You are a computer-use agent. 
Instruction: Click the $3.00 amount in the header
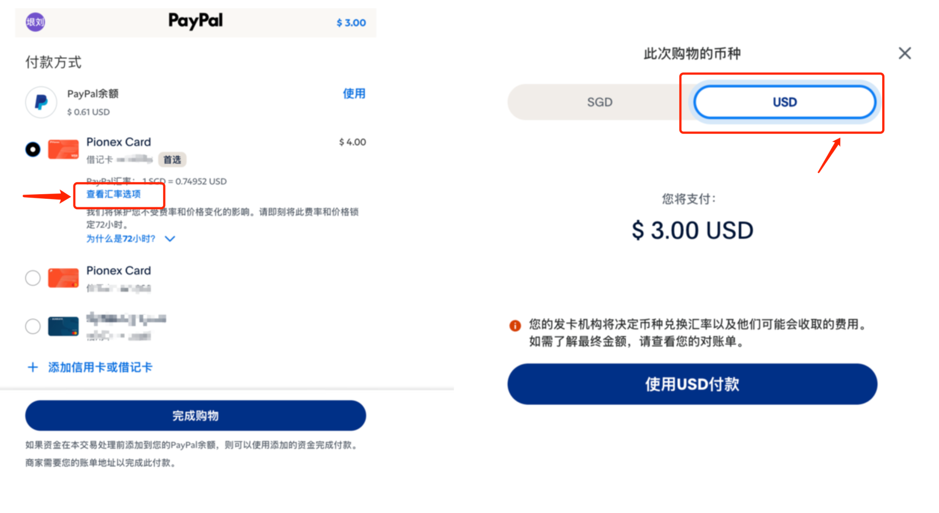click(x=351, y=22)
